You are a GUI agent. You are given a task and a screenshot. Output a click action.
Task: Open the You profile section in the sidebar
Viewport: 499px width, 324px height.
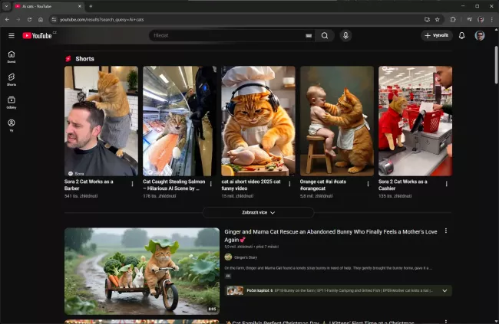[12, 125]
